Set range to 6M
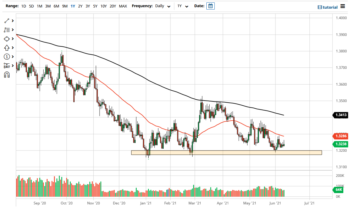349x208 pixels. coord(56,6)
